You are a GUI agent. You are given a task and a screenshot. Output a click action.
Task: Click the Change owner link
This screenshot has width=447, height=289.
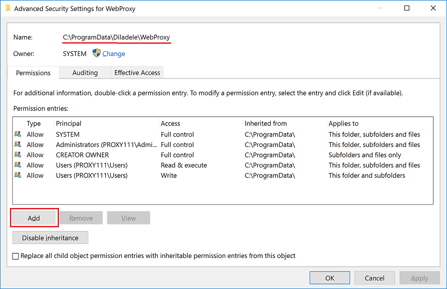click(x=113, y=53)
